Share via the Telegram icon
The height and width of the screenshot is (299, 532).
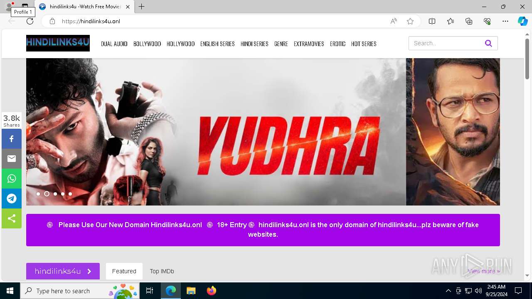[x=12, y=199]
